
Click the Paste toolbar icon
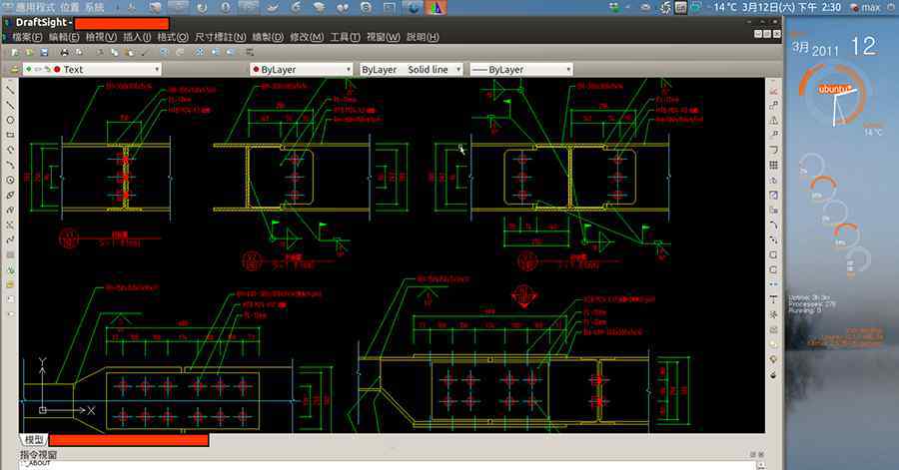129,53
